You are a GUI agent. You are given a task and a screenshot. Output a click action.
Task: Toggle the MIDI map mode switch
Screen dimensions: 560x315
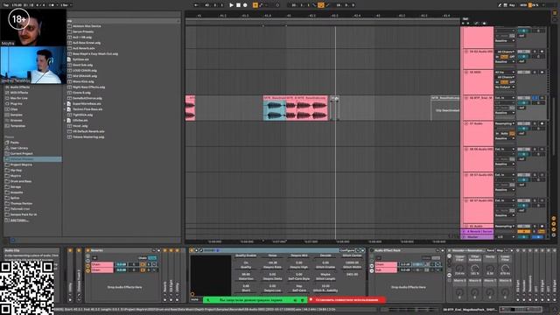[x=523, y=5]
